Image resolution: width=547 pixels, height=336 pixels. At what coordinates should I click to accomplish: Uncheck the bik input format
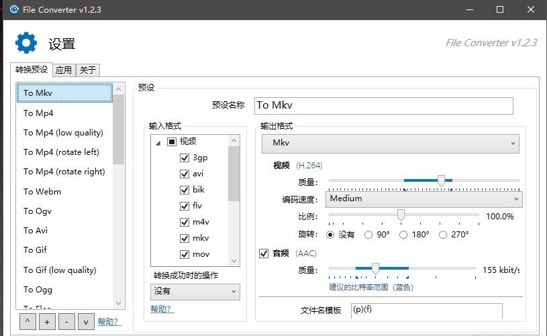(184, 190)
